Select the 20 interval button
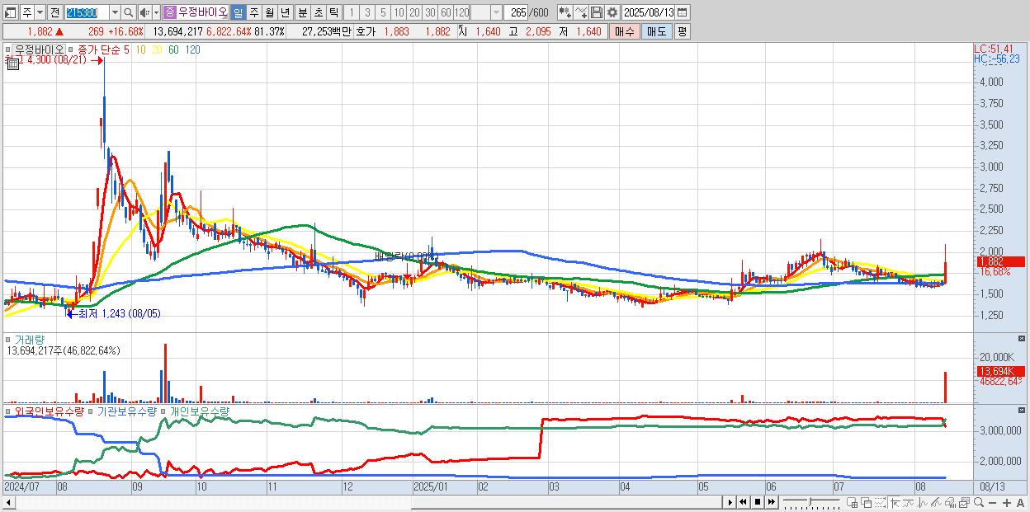 414,12
